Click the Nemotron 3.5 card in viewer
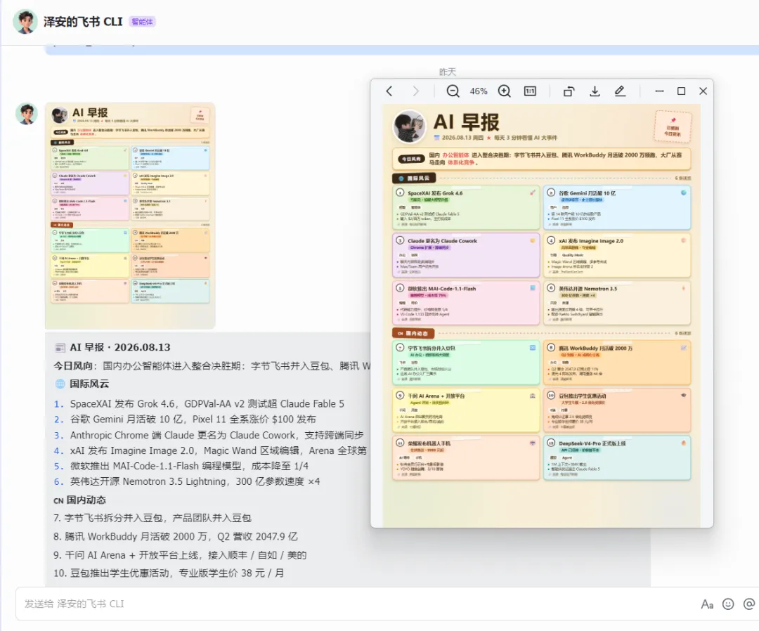The height and width of the screenshot is (631, 759). (x=617, y=303)
